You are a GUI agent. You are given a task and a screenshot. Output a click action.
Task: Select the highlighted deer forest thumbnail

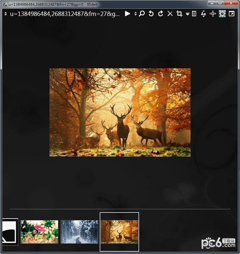pyautogui.click(x=119, y=232)
